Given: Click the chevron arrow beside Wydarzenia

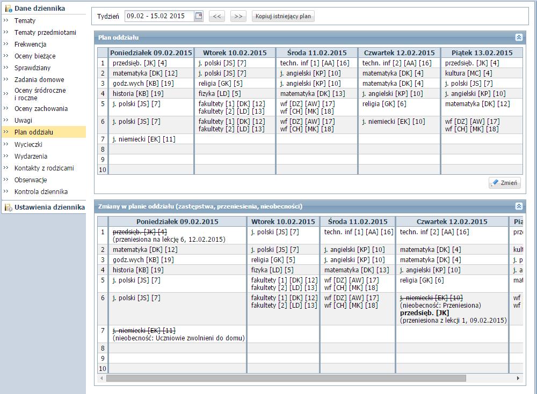Looking at the screenshot, I should coord(6,156).
